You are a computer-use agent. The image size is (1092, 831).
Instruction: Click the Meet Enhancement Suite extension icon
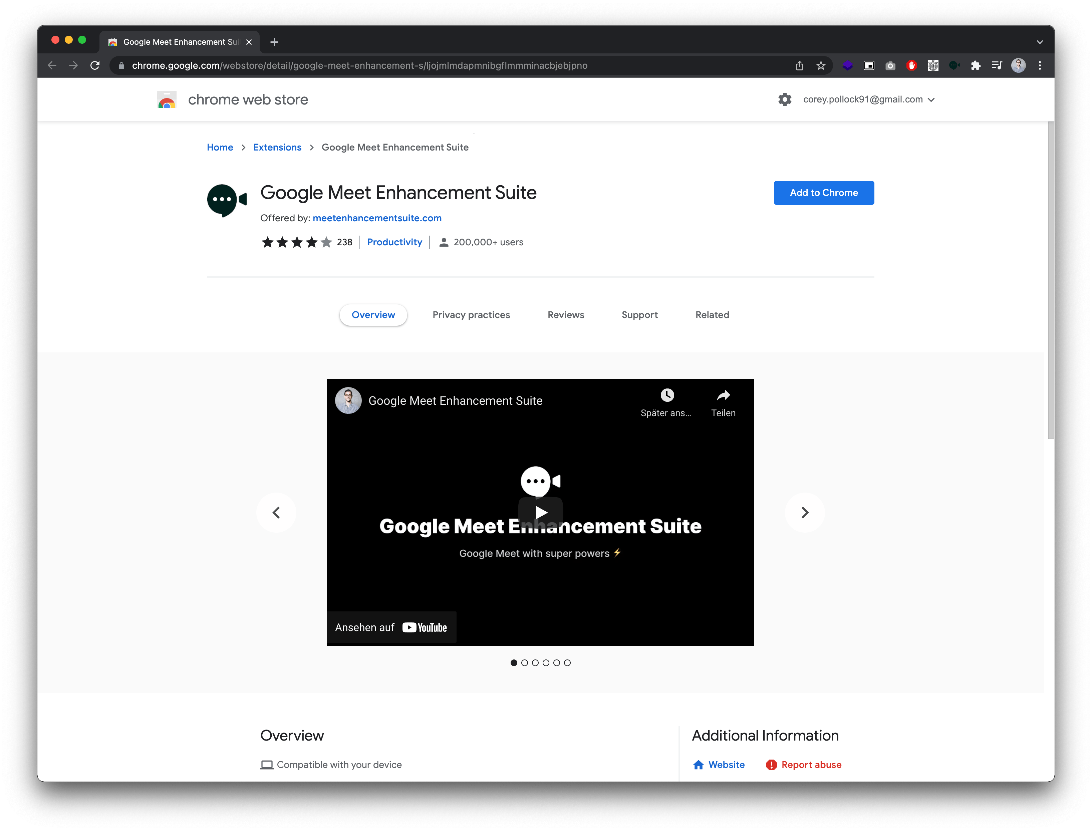click(954, 65)
